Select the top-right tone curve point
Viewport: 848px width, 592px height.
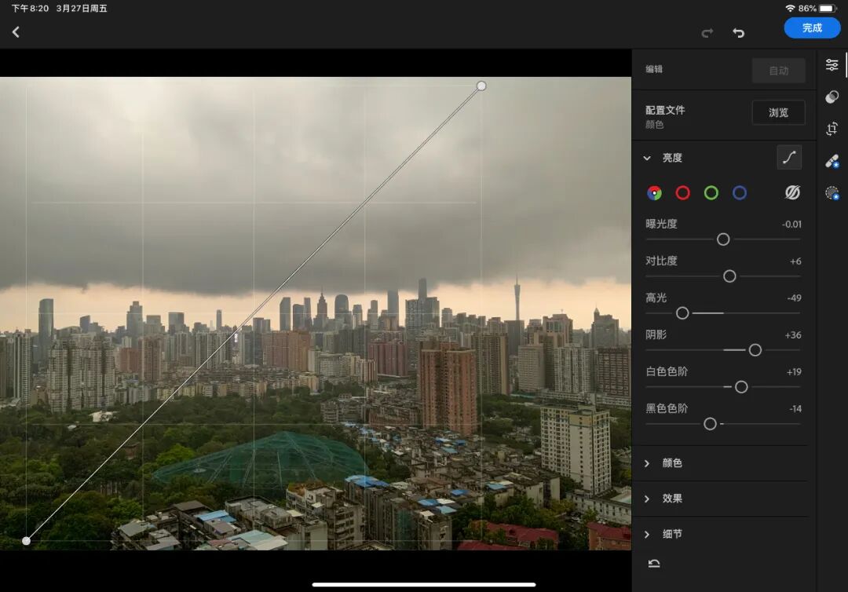481,86
